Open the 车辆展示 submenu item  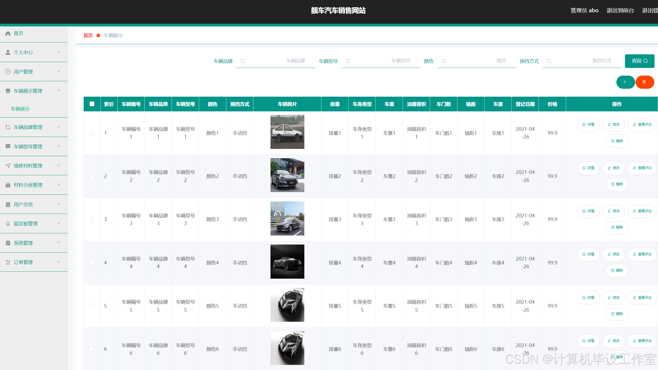tap(20, 109)
